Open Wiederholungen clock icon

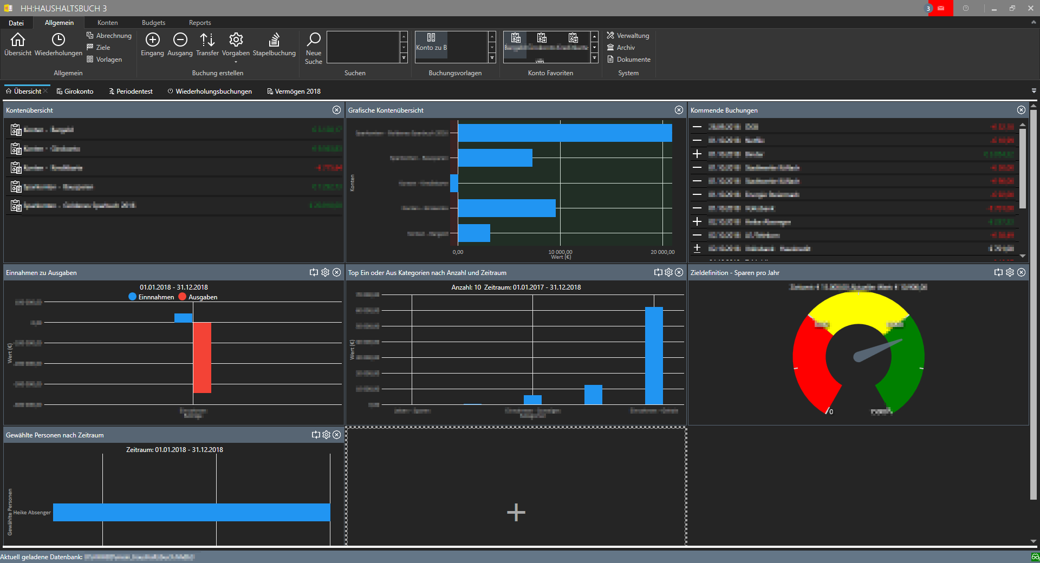[58, 44]
